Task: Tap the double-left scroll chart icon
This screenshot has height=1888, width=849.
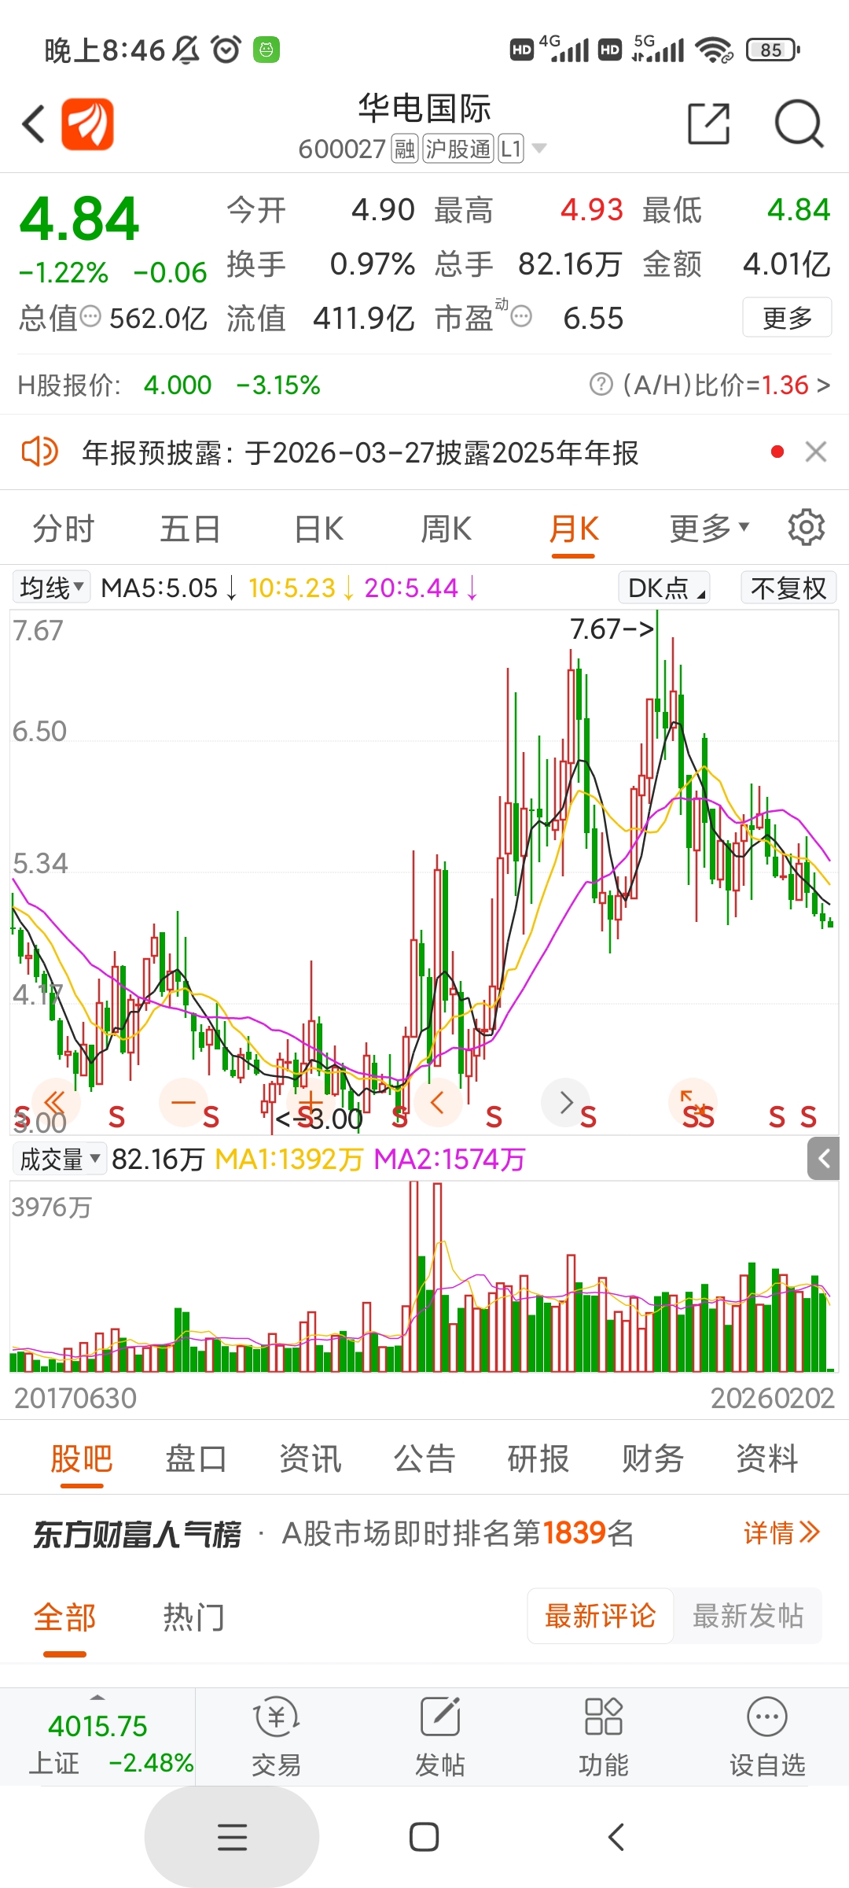Action: coord(56,1102)
